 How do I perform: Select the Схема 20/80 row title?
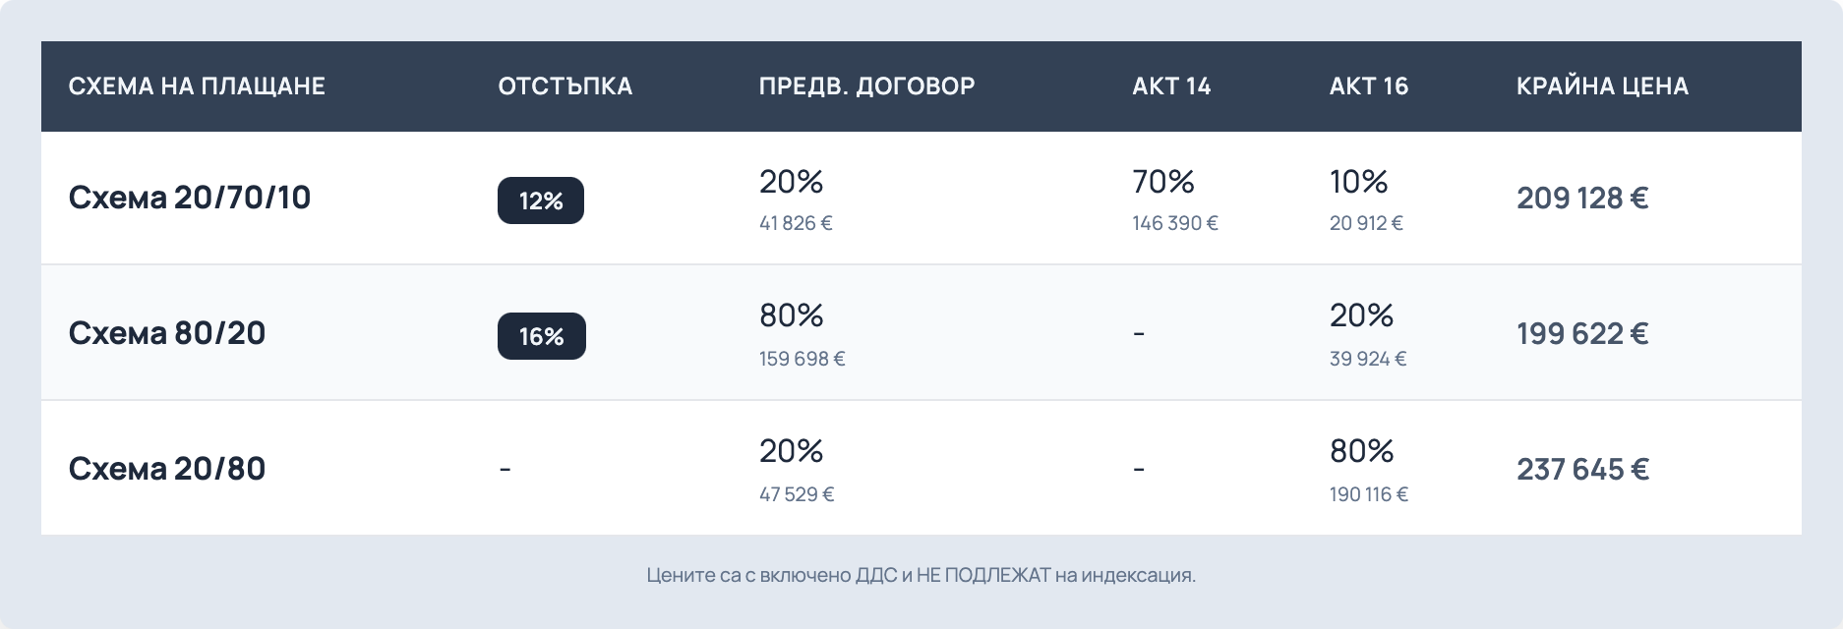[167, 469]
